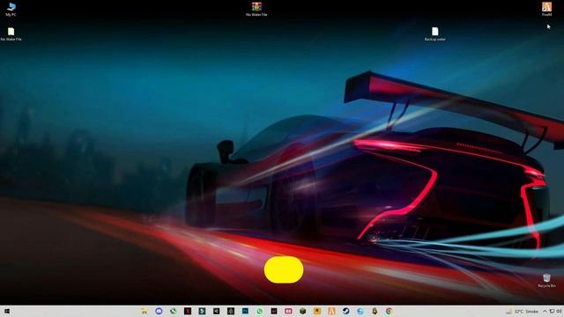Open Steam from the taskbar

click(345, 311)
